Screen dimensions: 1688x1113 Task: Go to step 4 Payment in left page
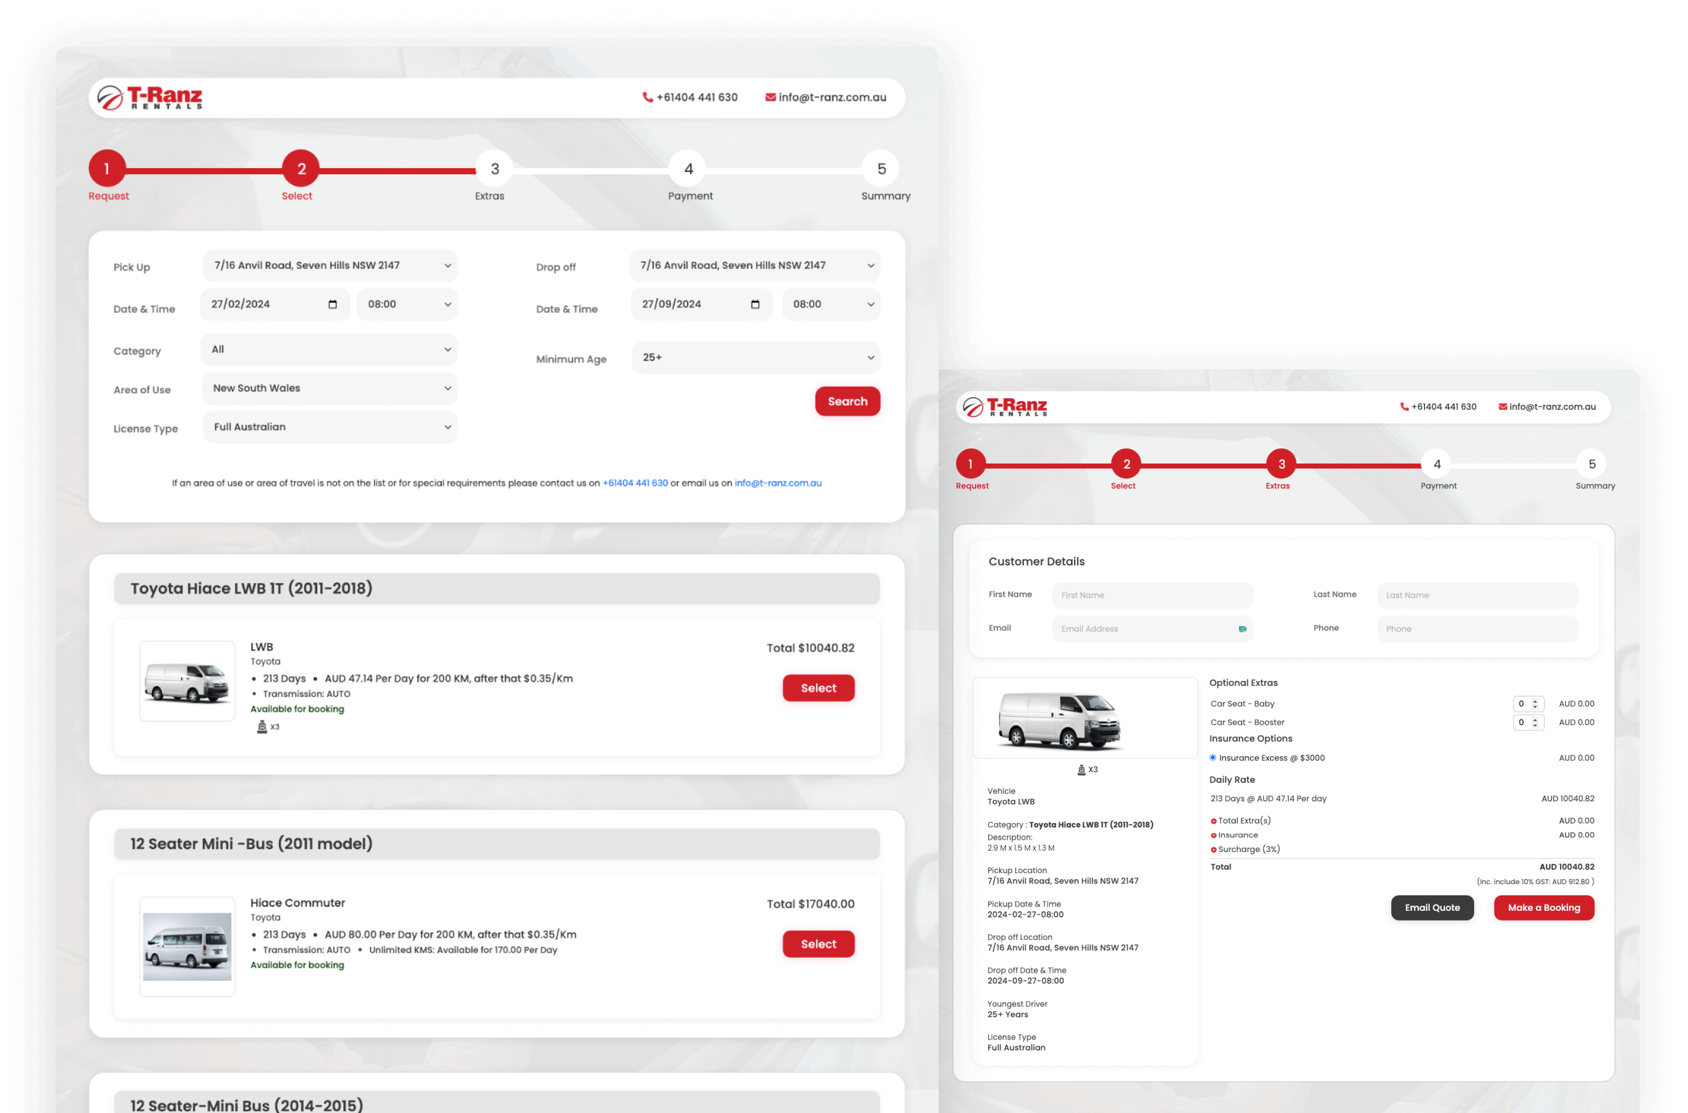pyautogui.click(x=688, y=169)
